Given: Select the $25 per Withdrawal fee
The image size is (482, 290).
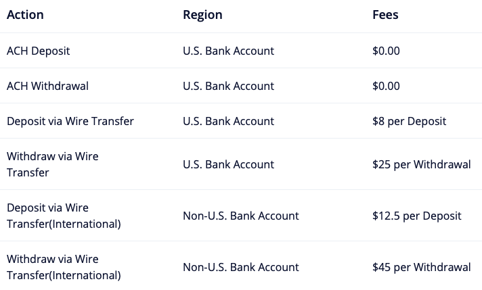Looking at the screenshot, I should point(421,164).
